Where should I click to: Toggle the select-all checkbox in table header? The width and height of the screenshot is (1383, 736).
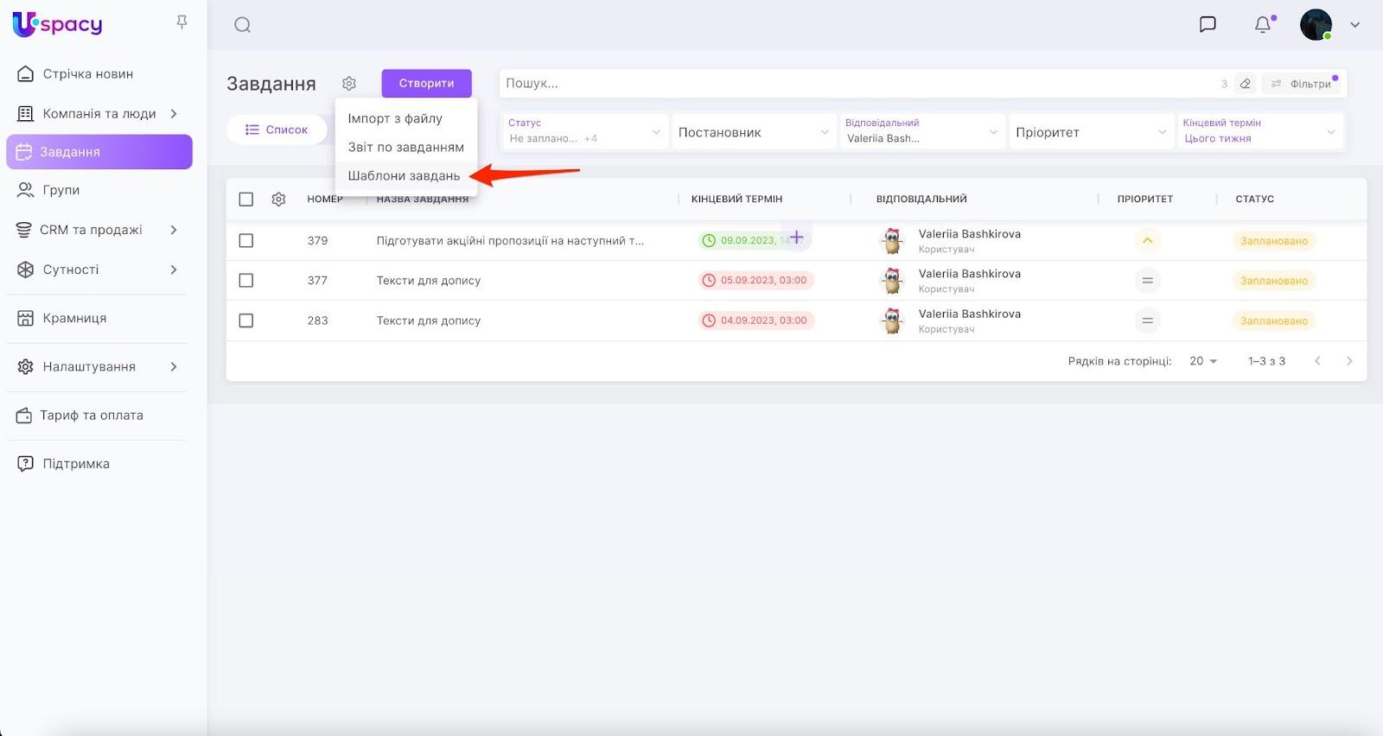click(246, 200)
